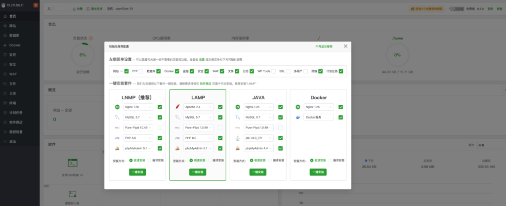
Task: Expand the PHP 8.0 dropdown in LNMP
Action: (139, 138)
